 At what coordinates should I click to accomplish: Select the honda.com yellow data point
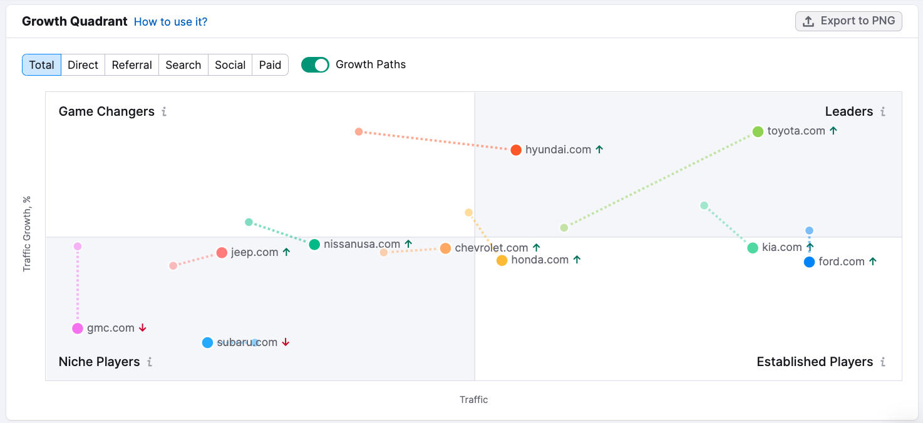point(502,260)
